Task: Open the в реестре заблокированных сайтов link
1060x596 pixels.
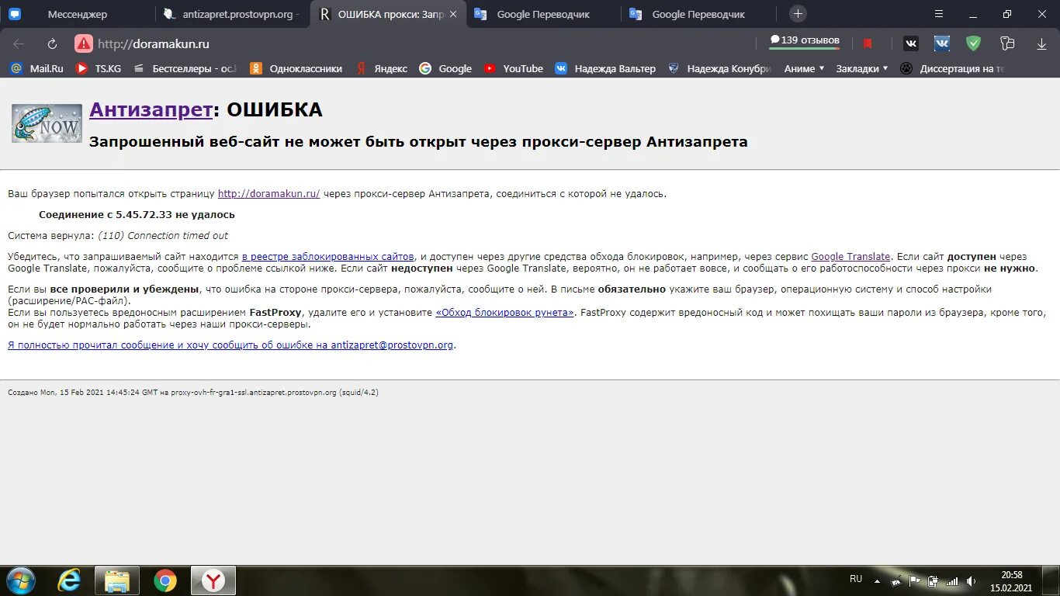Action: tap(328, 256)
